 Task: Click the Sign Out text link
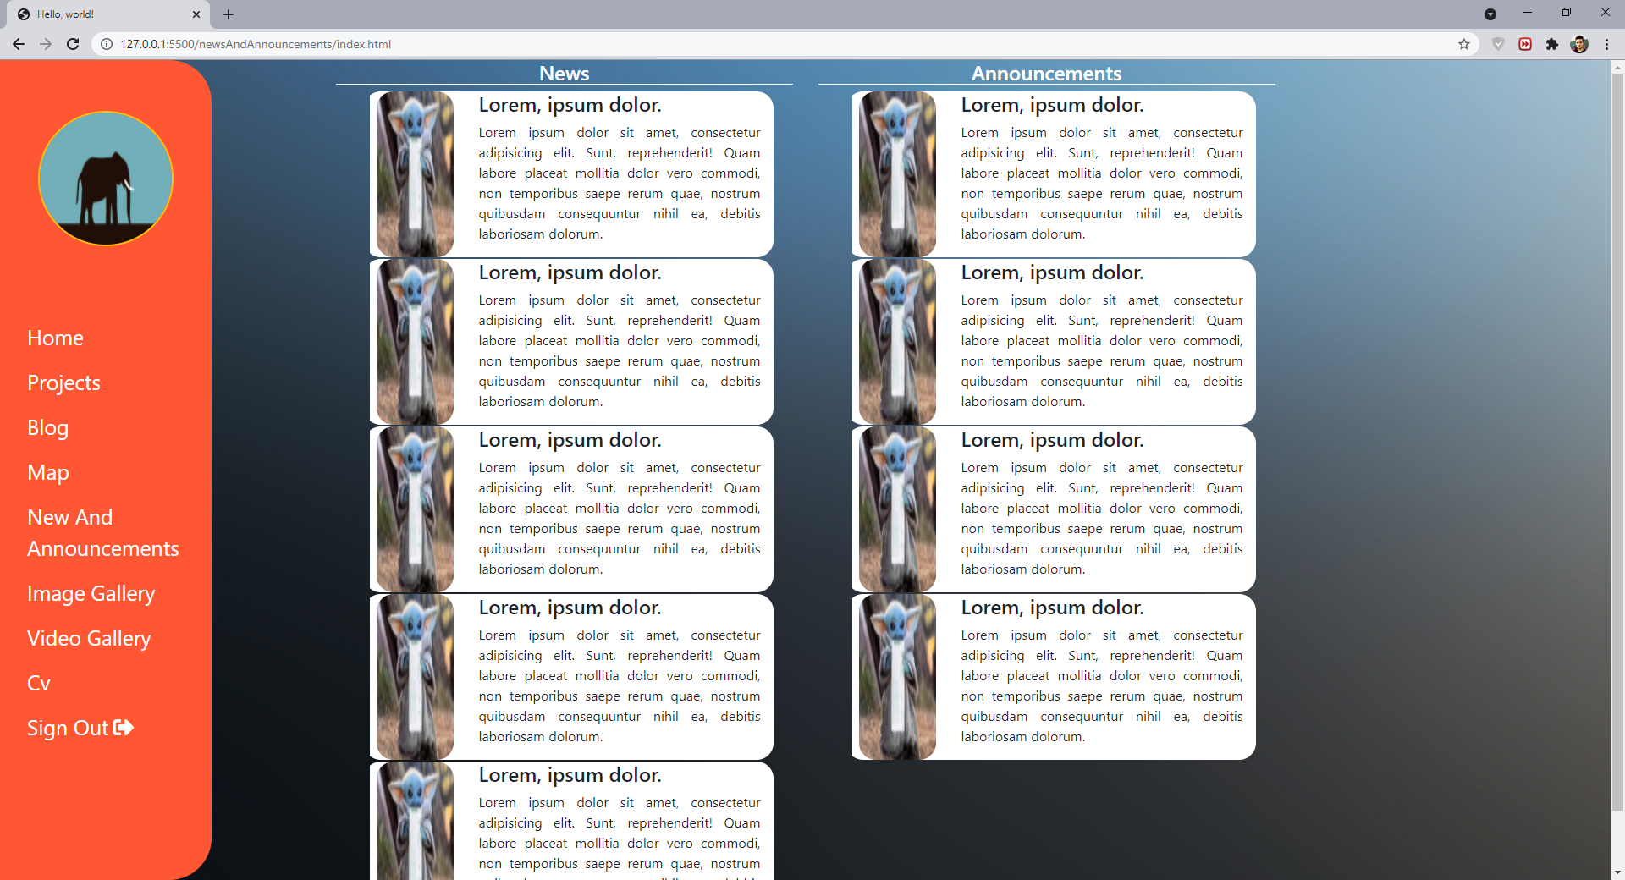(68, 728)
